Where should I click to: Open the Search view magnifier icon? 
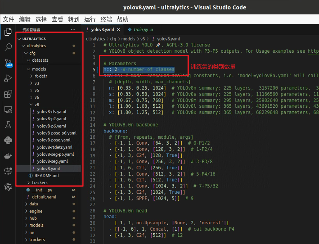[x=8, y=47]
